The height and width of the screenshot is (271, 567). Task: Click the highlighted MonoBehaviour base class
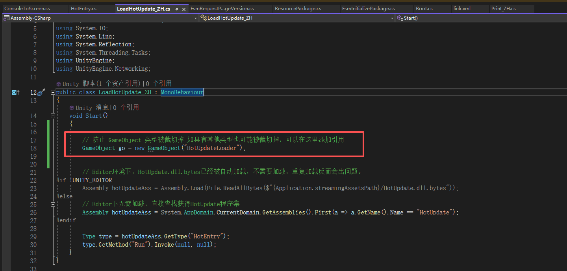click(x=182, y=92)
